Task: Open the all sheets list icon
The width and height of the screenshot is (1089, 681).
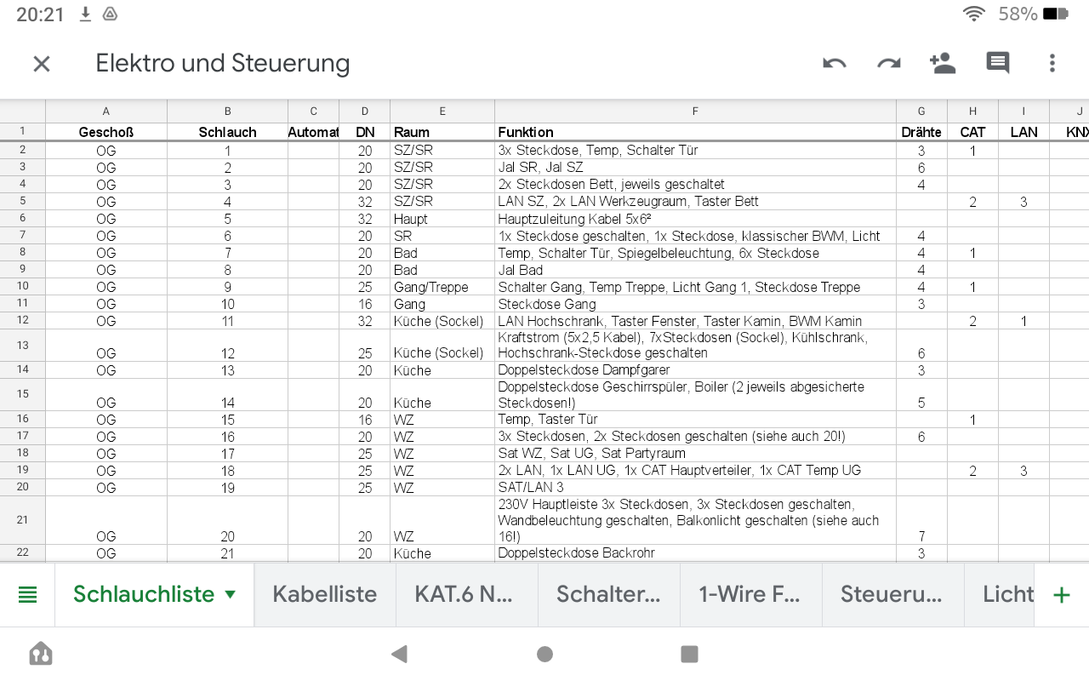Action: pos(28,594)
